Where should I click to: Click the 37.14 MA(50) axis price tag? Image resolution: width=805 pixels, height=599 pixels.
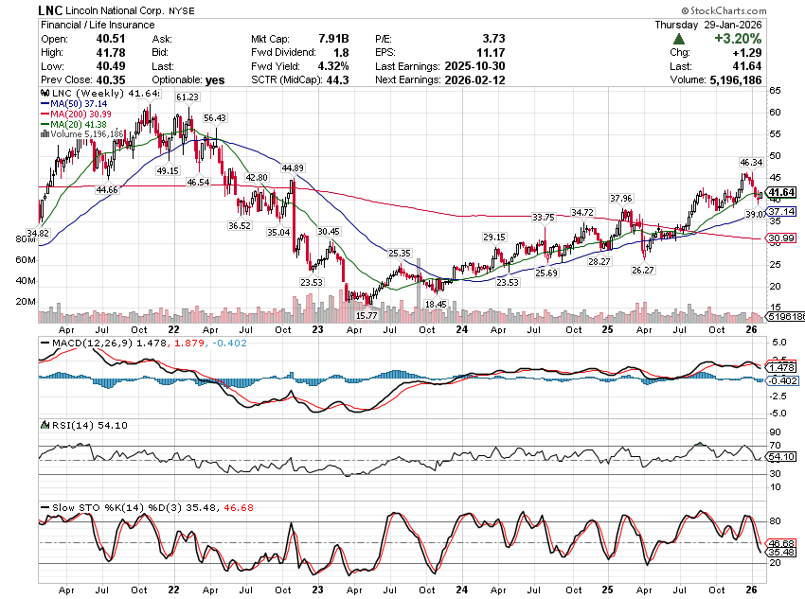[x=782, y=212]
